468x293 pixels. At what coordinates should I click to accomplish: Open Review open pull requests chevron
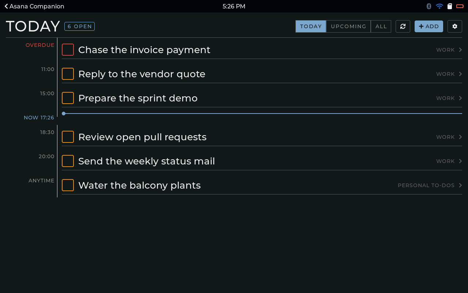click(460, 137)
